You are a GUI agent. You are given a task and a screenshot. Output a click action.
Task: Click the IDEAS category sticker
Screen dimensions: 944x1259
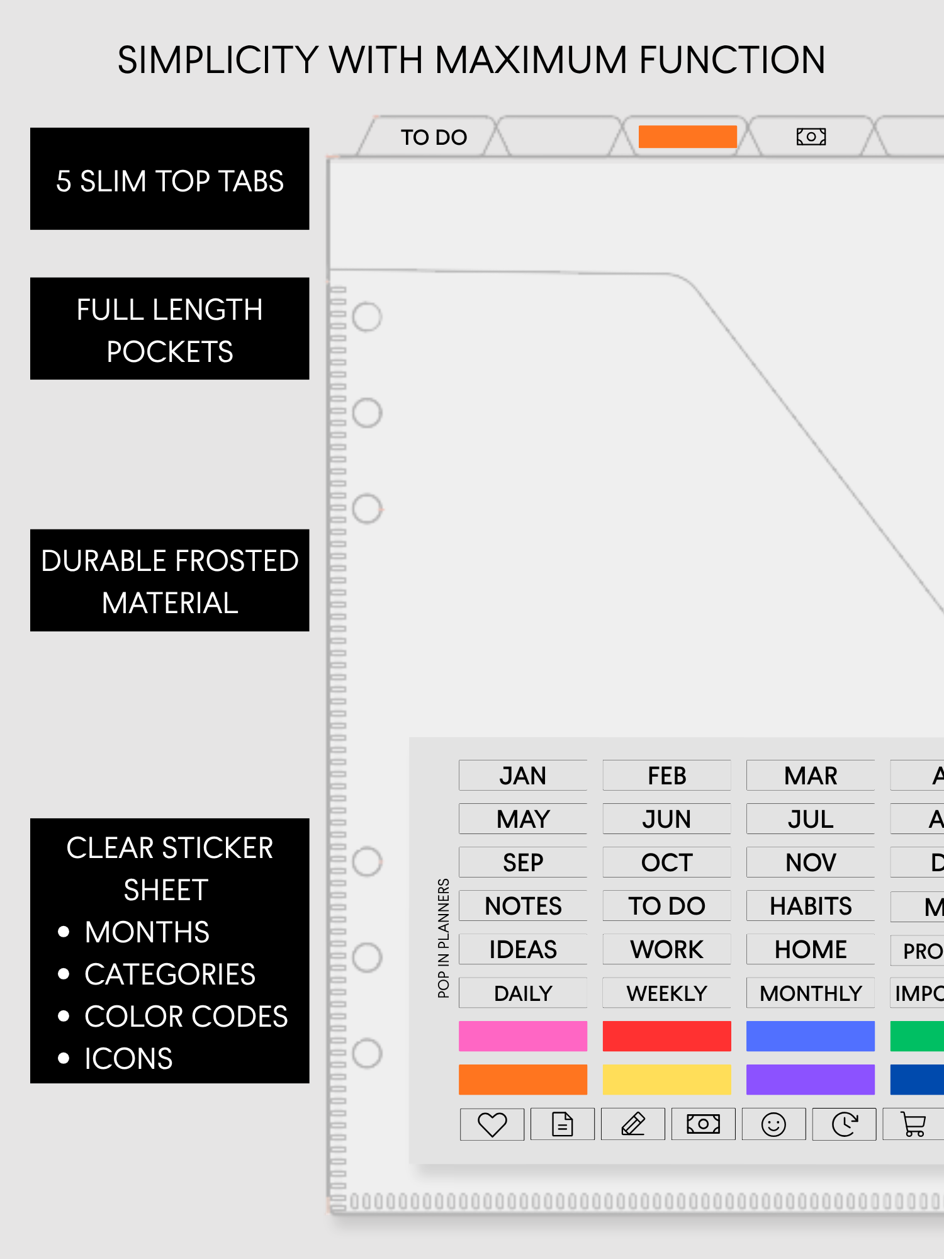tap(523, 949)
